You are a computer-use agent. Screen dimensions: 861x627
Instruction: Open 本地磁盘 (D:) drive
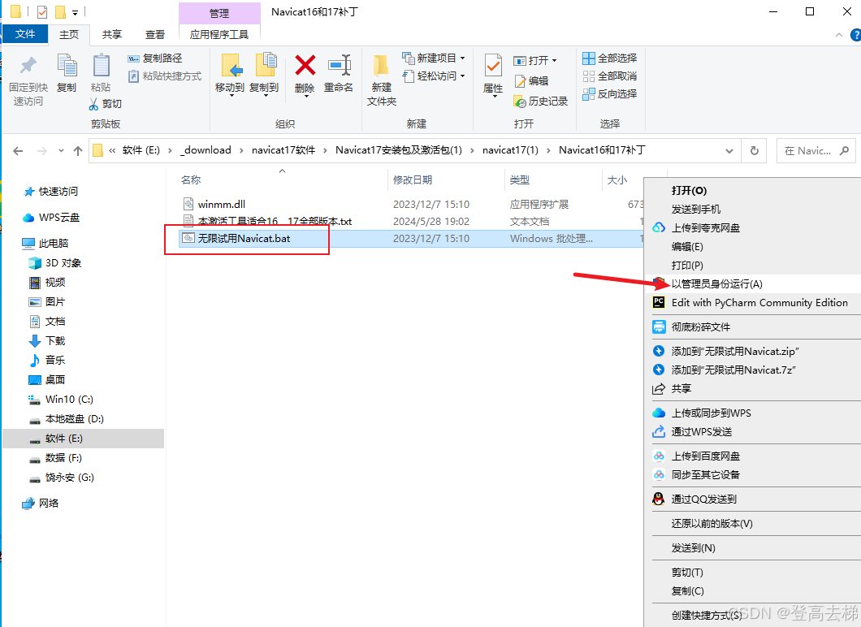click(74, 419)
